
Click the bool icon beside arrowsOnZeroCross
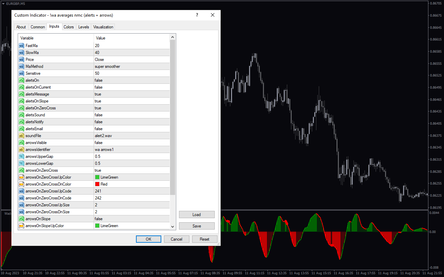click(21, 170)
